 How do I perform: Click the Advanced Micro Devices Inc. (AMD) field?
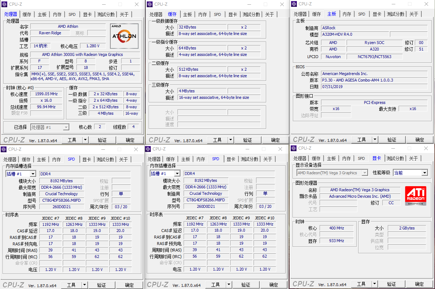(x=360, y=196)
